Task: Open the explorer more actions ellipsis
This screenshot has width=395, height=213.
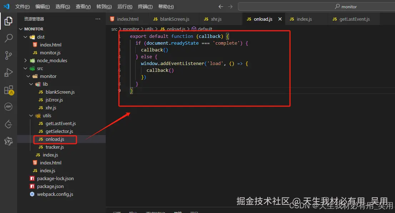Action: click(x=98, y=19)
